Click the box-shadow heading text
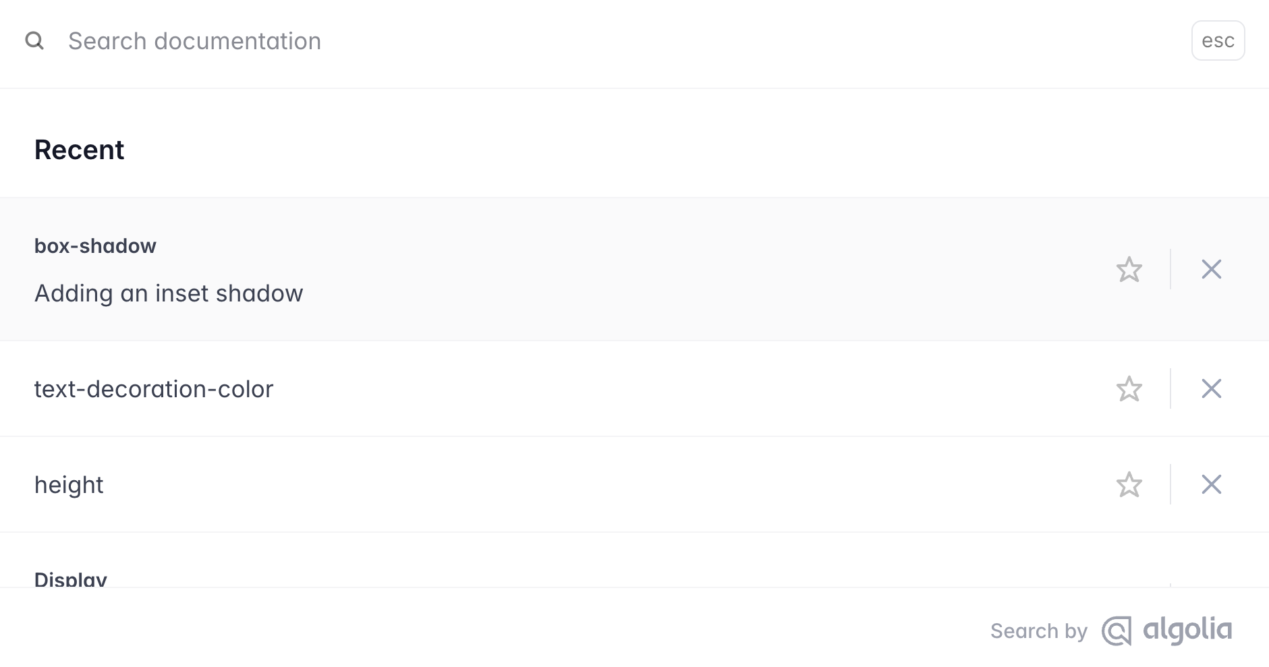Screen dimensions: 1269x667 click(95, 246)
